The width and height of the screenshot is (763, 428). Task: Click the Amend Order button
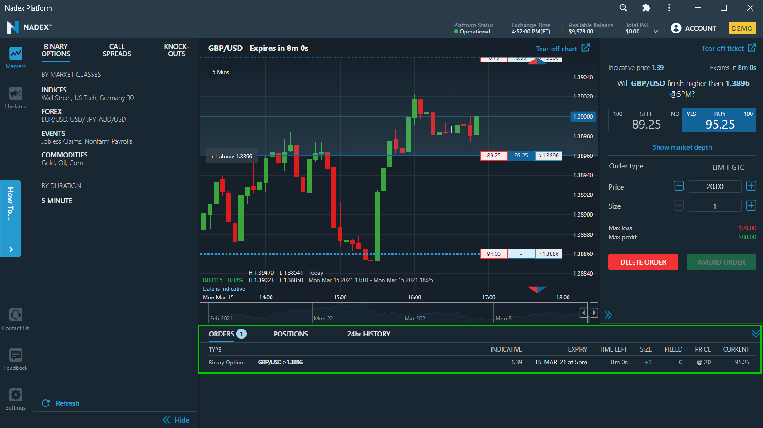(x=721, y=262)
